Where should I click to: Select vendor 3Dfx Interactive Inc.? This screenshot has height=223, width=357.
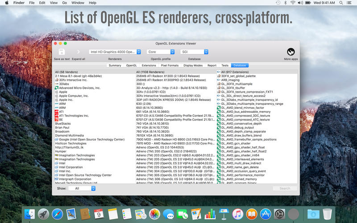pos(94,80)
